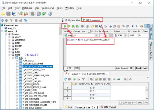Collapse the ECMP schema tree node
Image resolution: width=154 pixels, height=110 pixels.
click(9, 55)
